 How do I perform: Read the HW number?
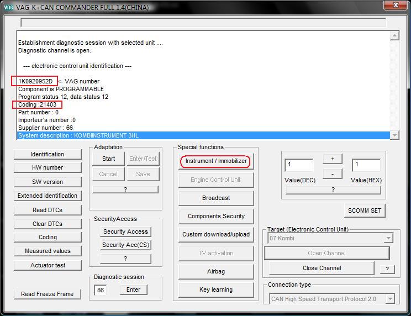[48, 168]
